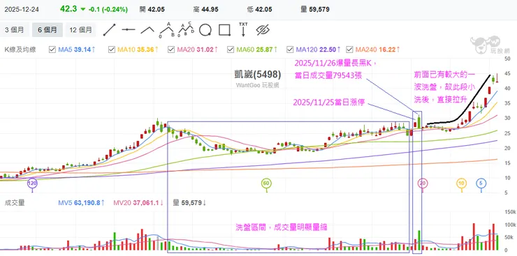Click the purple 120 moving average marker

(32, 183)
